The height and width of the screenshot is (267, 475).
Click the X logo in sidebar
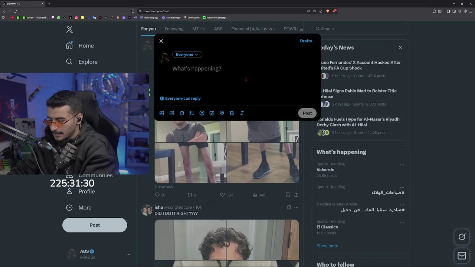[x=69, y=29]
